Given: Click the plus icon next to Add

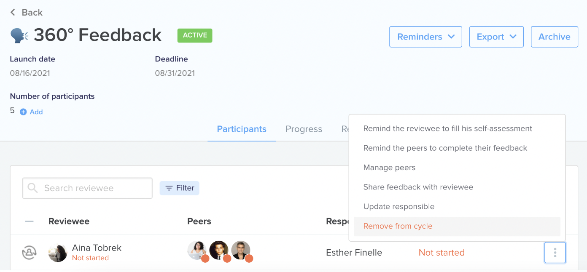Looking at the screenshot, I should pos(23,112).
